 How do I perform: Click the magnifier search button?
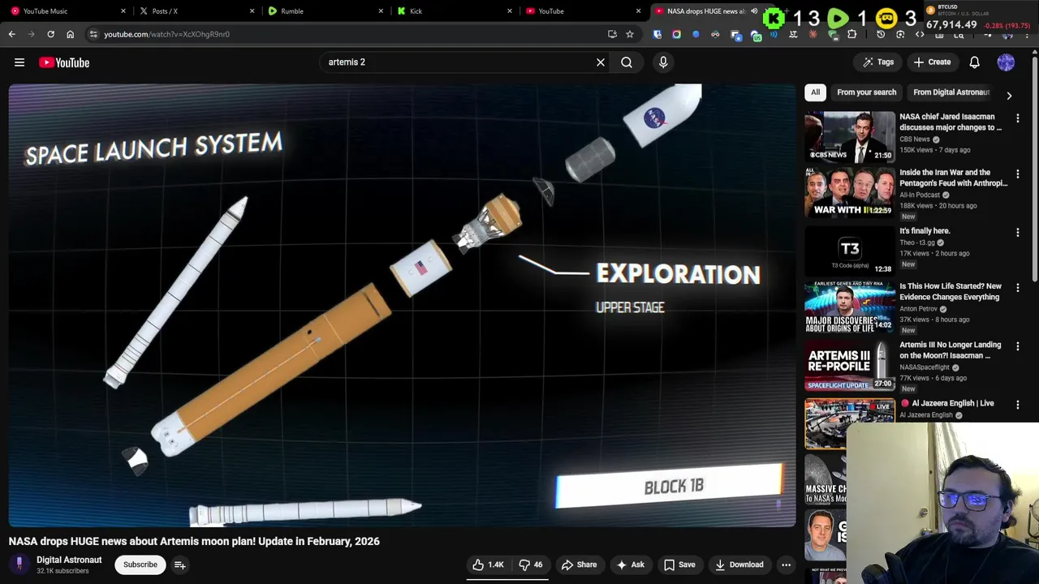627,62
